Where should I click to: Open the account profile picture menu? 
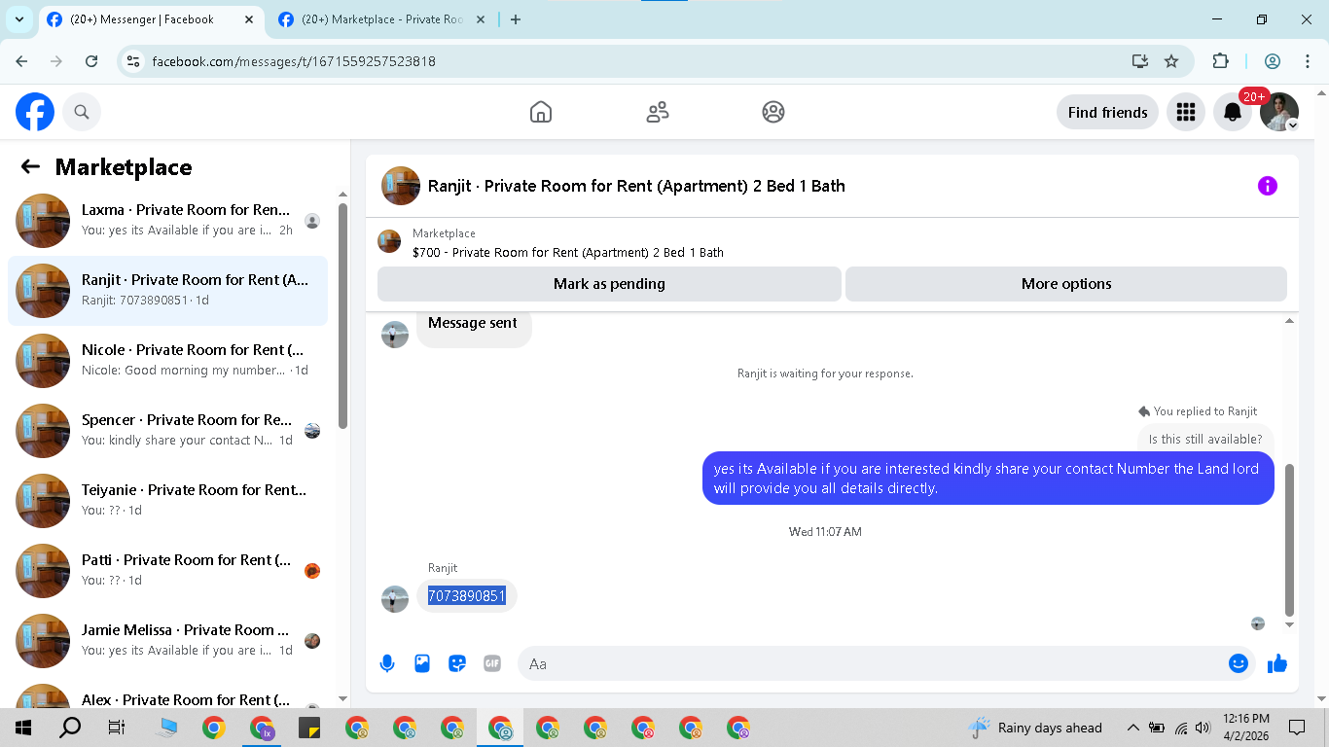(1279, 112)
